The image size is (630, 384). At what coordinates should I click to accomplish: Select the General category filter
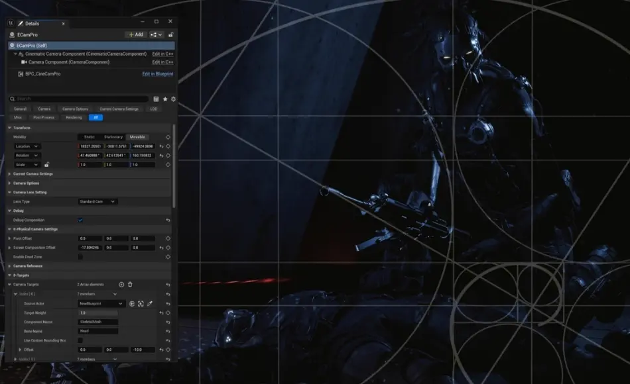tap(20, 109)
